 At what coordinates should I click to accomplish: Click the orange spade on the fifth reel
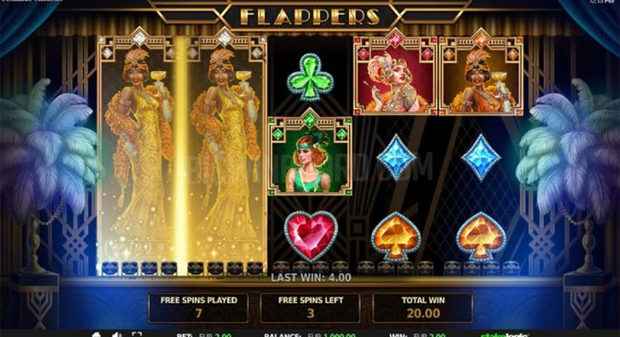[481, 236]
